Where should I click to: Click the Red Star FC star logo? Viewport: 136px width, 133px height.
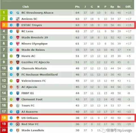coord(18,124)
